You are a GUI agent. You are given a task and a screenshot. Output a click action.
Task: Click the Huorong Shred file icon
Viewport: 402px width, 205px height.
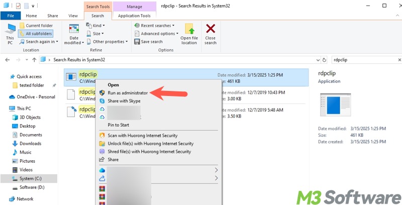[102, 152]
